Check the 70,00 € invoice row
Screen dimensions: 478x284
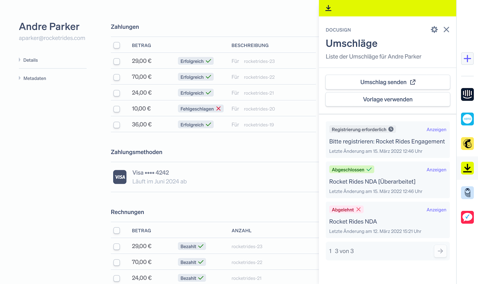117,262
